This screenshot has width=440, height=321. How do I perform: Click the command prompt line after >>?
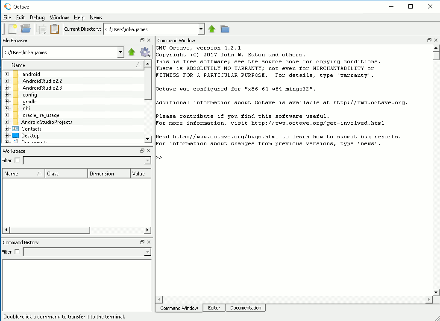(x=297, y=157)
